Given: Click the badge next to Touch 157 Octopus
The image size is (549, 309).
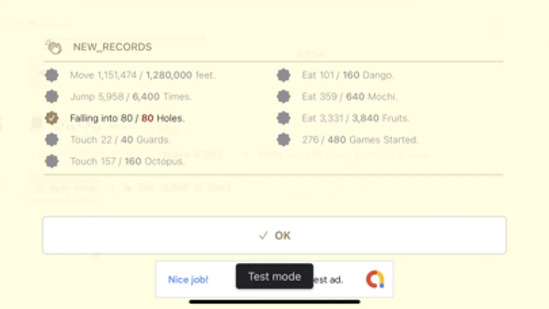Looking at the screenshot, I should 52,161.
